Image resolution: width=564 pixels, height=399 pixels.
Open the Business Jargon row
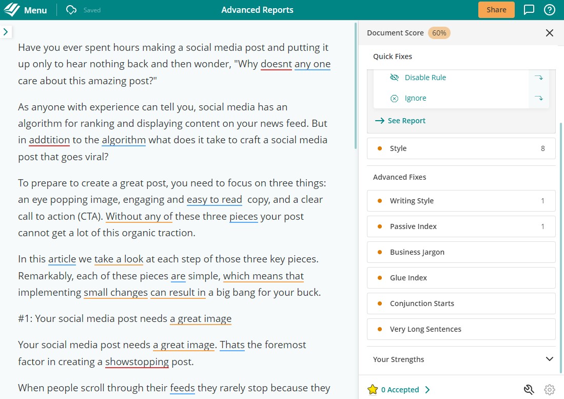[461, 252]
